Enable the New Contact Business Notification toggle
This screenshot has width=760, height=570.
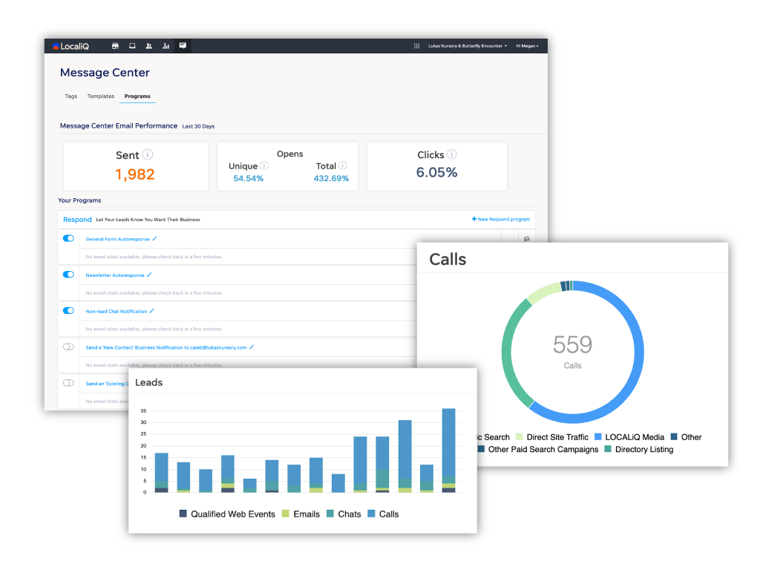pos(68,347)
